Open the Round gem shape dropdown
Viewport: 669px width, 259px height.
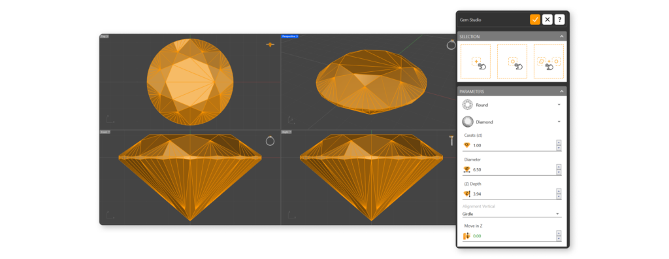point(512,105)
